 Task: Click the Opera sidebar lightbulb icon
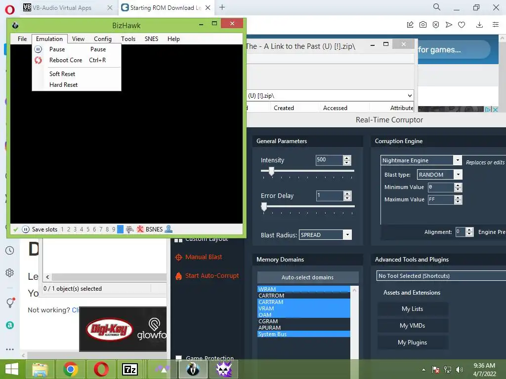click(x=10, y=303)
